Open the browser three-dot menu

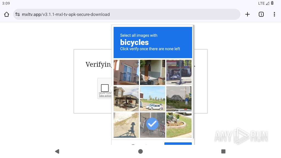[274, 14]
